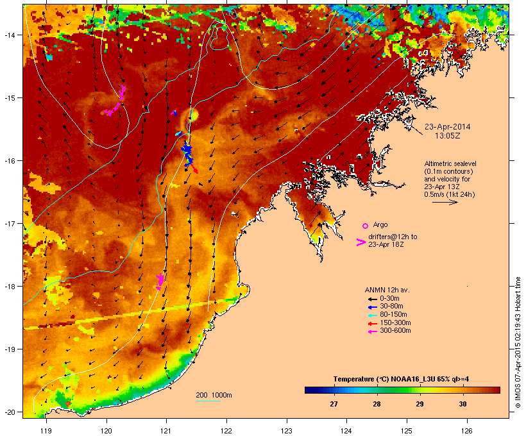Click the 300-600m depth label
The width and height of the screenshot is (526, 436).
click(395, 331)
